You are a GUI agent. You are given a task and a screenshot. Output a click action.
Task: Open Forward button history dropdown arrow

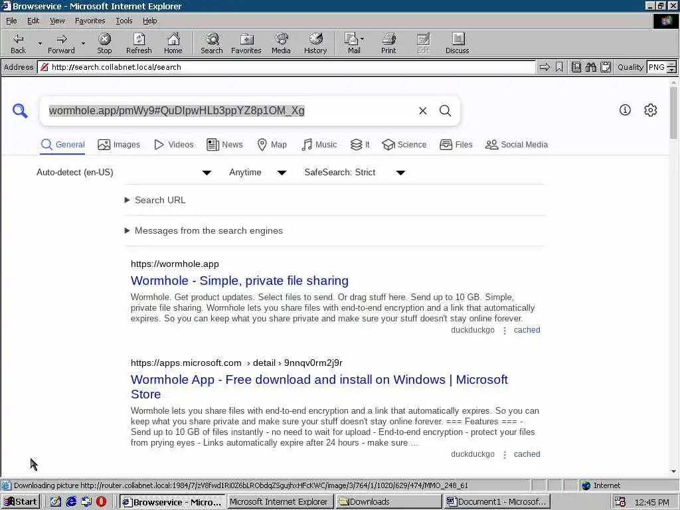coord(83,43)
